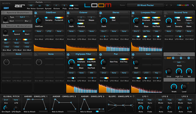Go to next preset arrow
The height and width of the screenshot is (114, 196).
pos(171,5)
